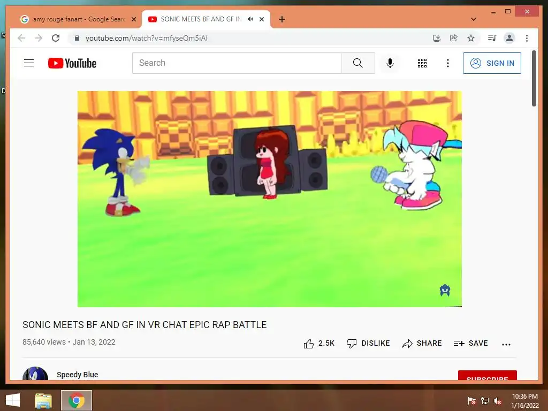This screenshot has width=548, height=411.
Task: Go back in Chrome
Action: (21, 38)
